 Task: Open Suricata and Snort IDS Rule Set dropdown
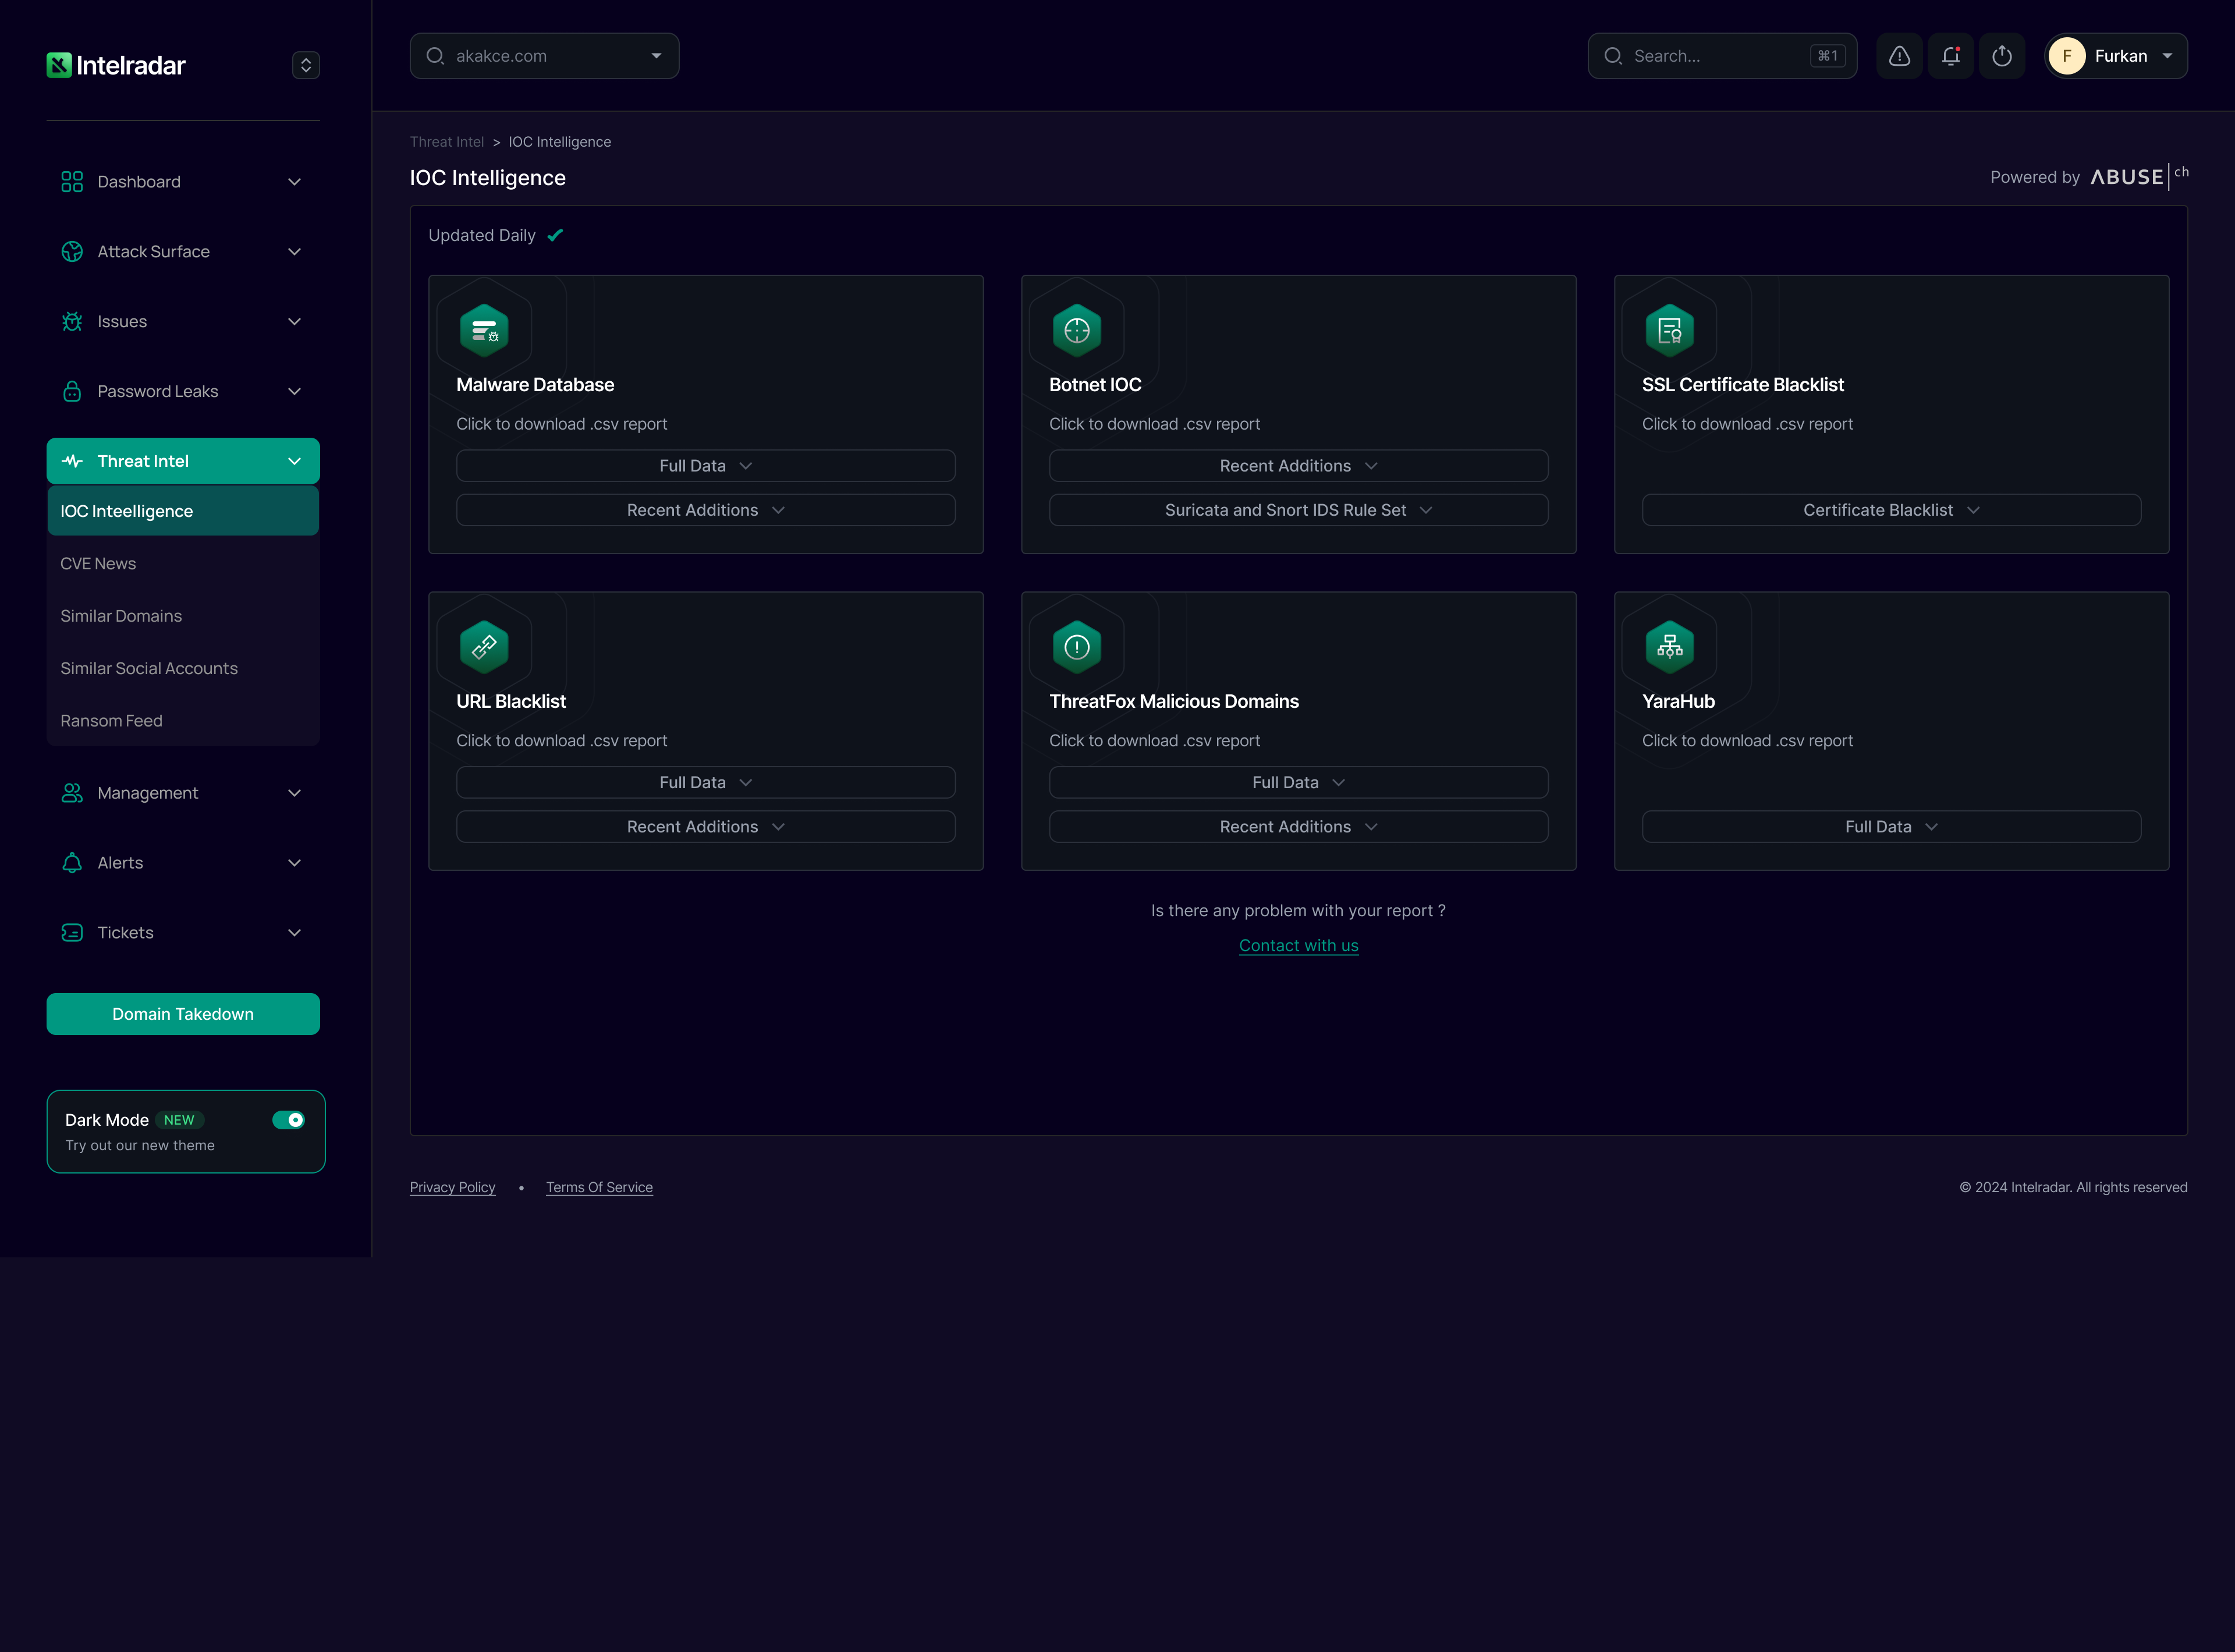1298,510
